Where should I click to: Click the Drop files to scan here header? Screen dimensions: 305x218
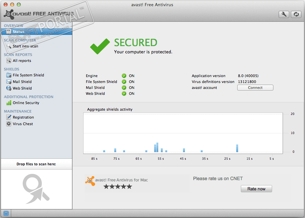point(36,164)
